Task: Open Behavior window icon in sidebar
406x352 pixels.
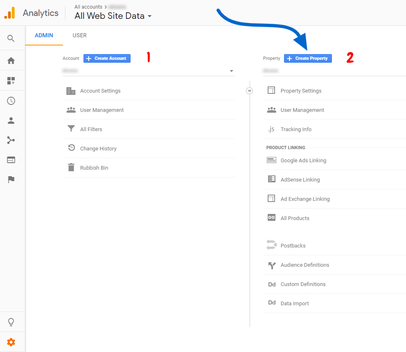Action: click(11, 160)
